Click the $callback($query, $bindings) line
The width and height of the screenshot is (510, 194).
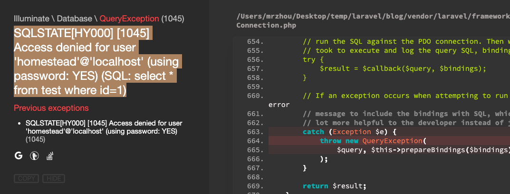(x=403, y=68)
